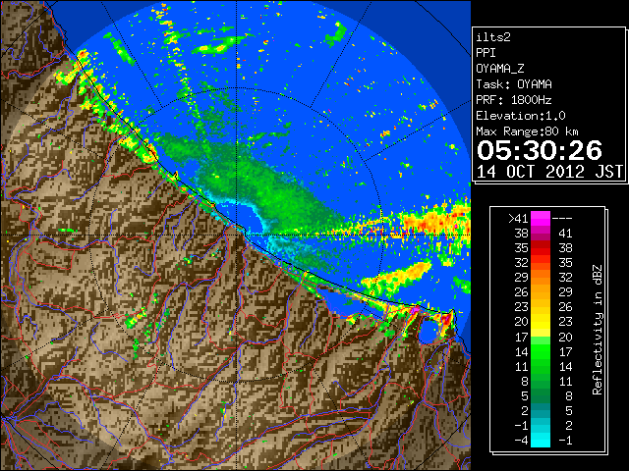The height and width of the screenshot is (471, 629).
Task: Pick the green 11 to 14 dBZ swatch
Action: (541, 366)
